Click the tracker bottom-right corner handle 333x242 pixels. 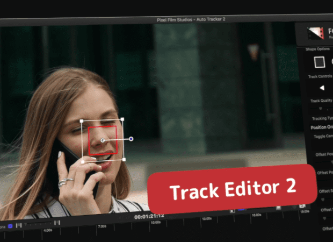click(124, 160)
